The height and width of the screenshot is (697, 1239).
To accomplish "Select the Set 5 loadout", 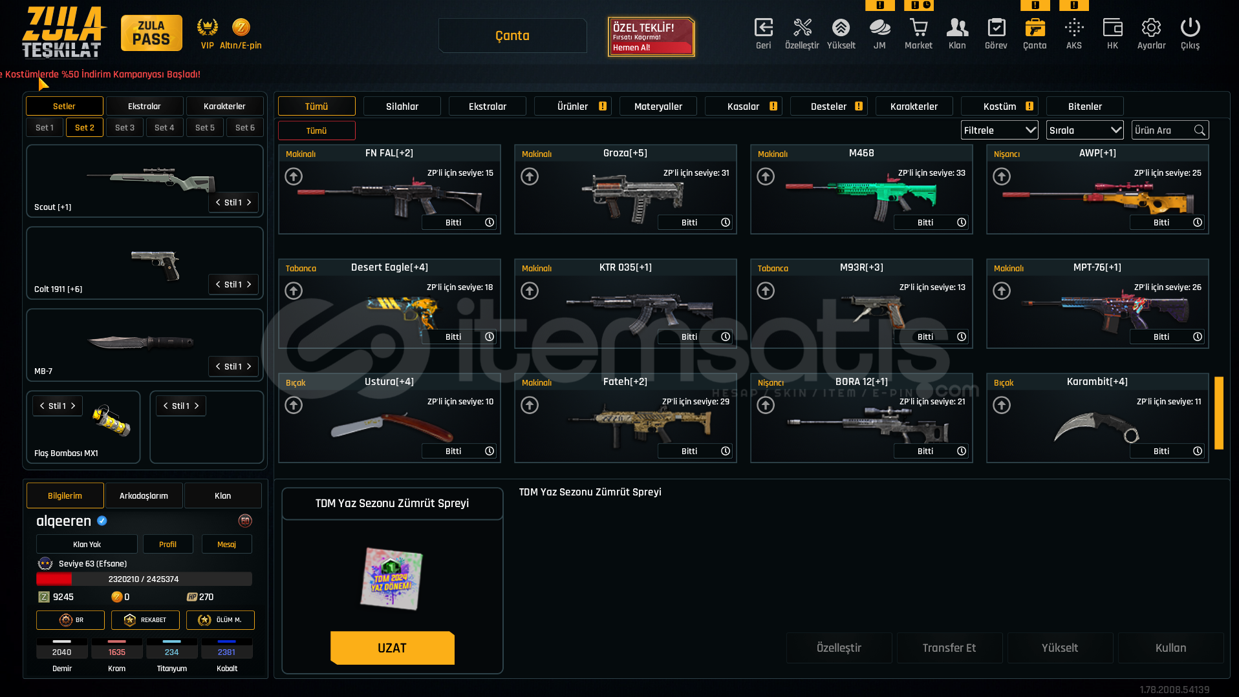I will coord(205,128).
